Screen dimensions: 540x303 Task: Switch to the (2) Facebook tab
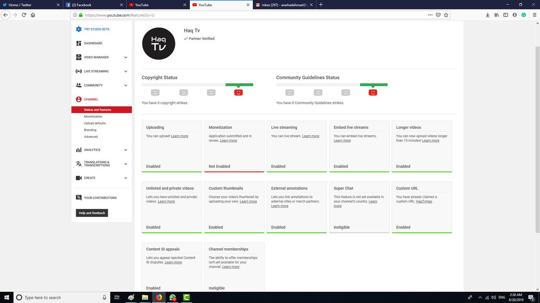point(94,4)
